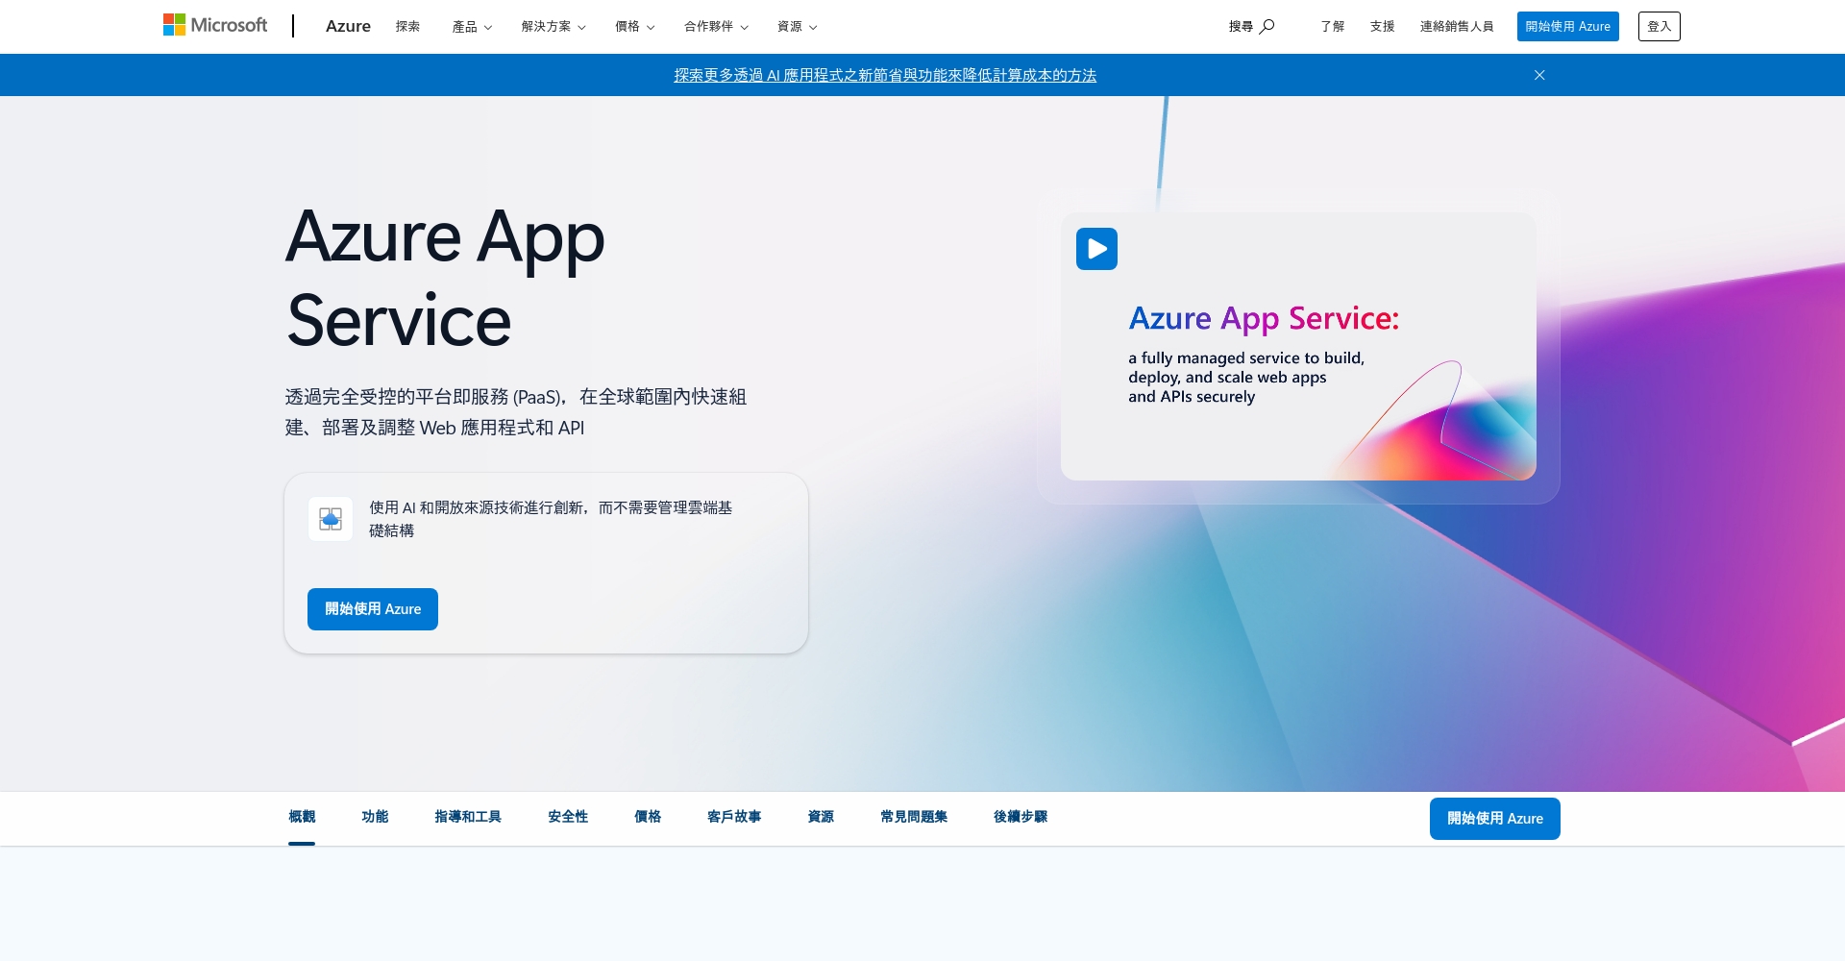Click the 登入 sign-in button
This screenshot has height=961, width=1845.
click(1659, 26)
